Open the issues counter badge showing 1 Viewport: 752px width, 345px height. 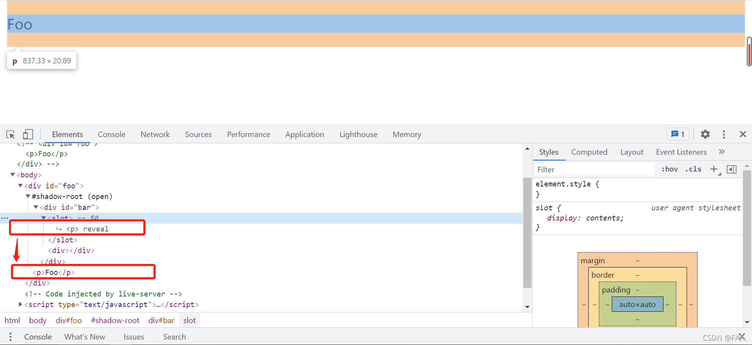pyautogui.click(x=678, y=134)
